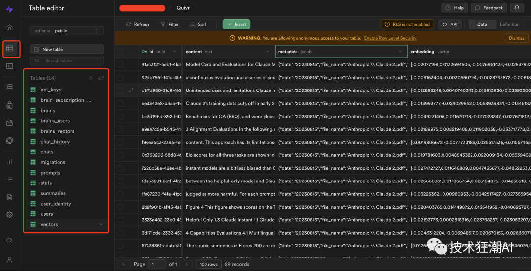Open the Table editor sidebar icon

tap(9, 48)
